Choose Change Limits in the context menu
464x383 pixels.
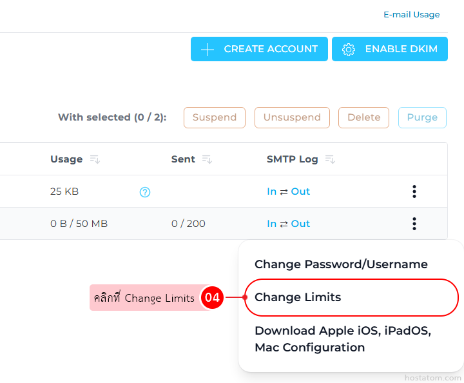[x=298, y=297]
